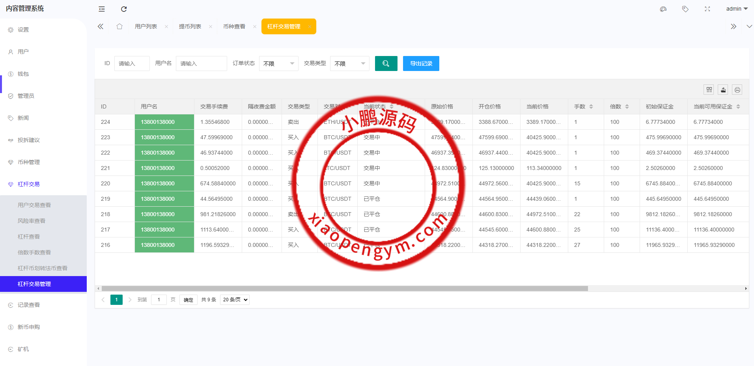Screen dimensions: 754x366
Task: Enter fullscreen mode using the expand icon
Action: point(707,9)
